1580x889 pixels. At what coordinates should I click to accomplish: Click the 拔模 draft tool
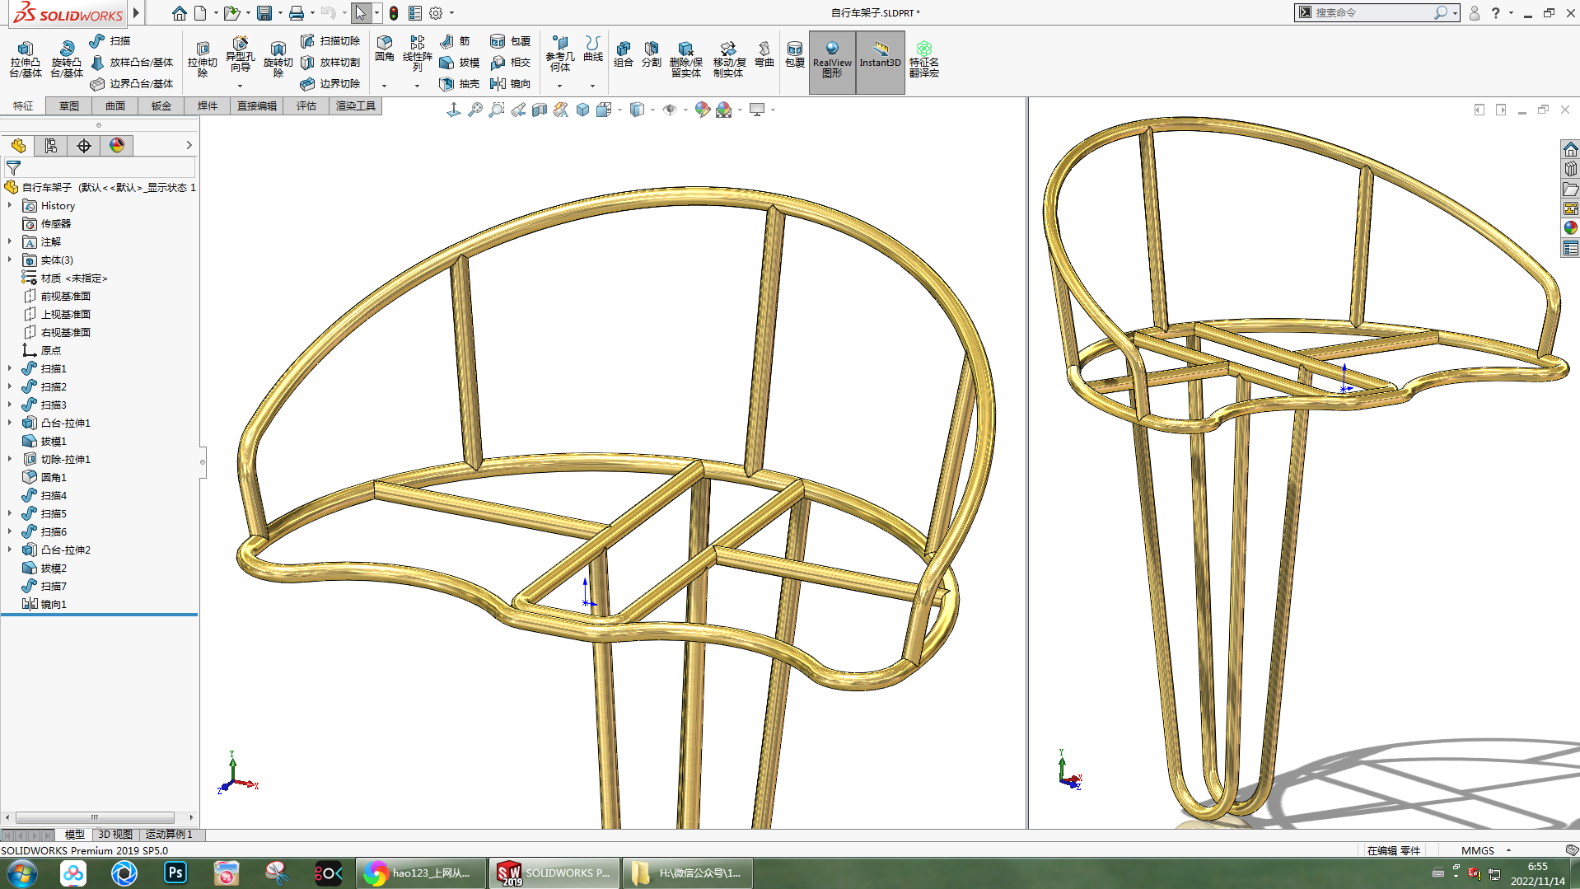pyautogui.click(x=460, y=62)
